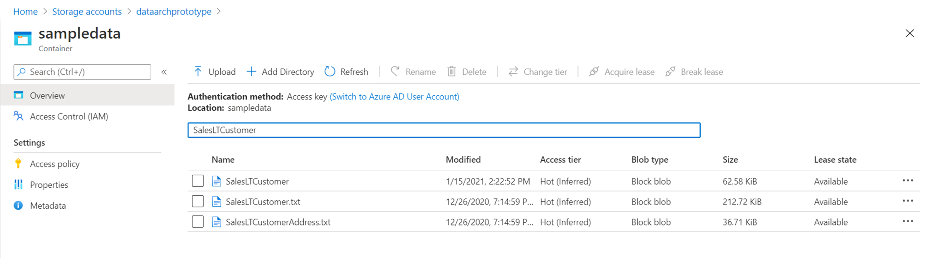Click the Change tier arrows icon
933x258 pixels.
[513, 72]
